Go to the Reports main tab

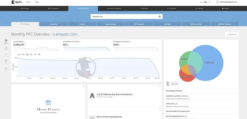click(x=225, y=8)
